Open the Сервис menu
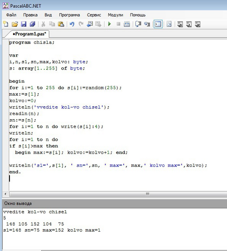This screenshot has width=227, height=251. 94,15
